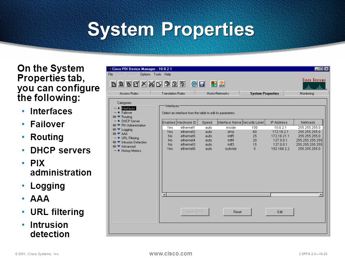Click the Interface Name column header
The width and height of the screenshot is (345, 258).
tap(230, 123)
